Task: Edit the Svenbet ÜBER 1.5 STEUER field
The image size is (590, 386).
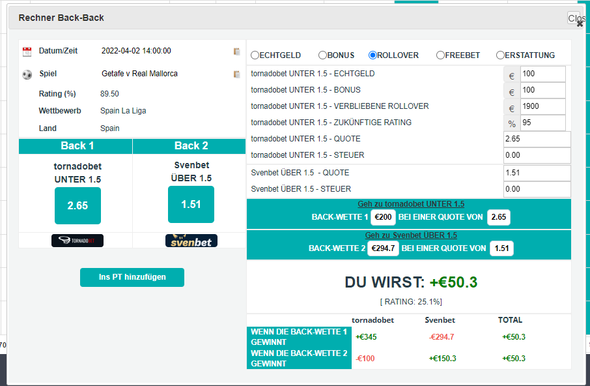Action: coord(537,189)
